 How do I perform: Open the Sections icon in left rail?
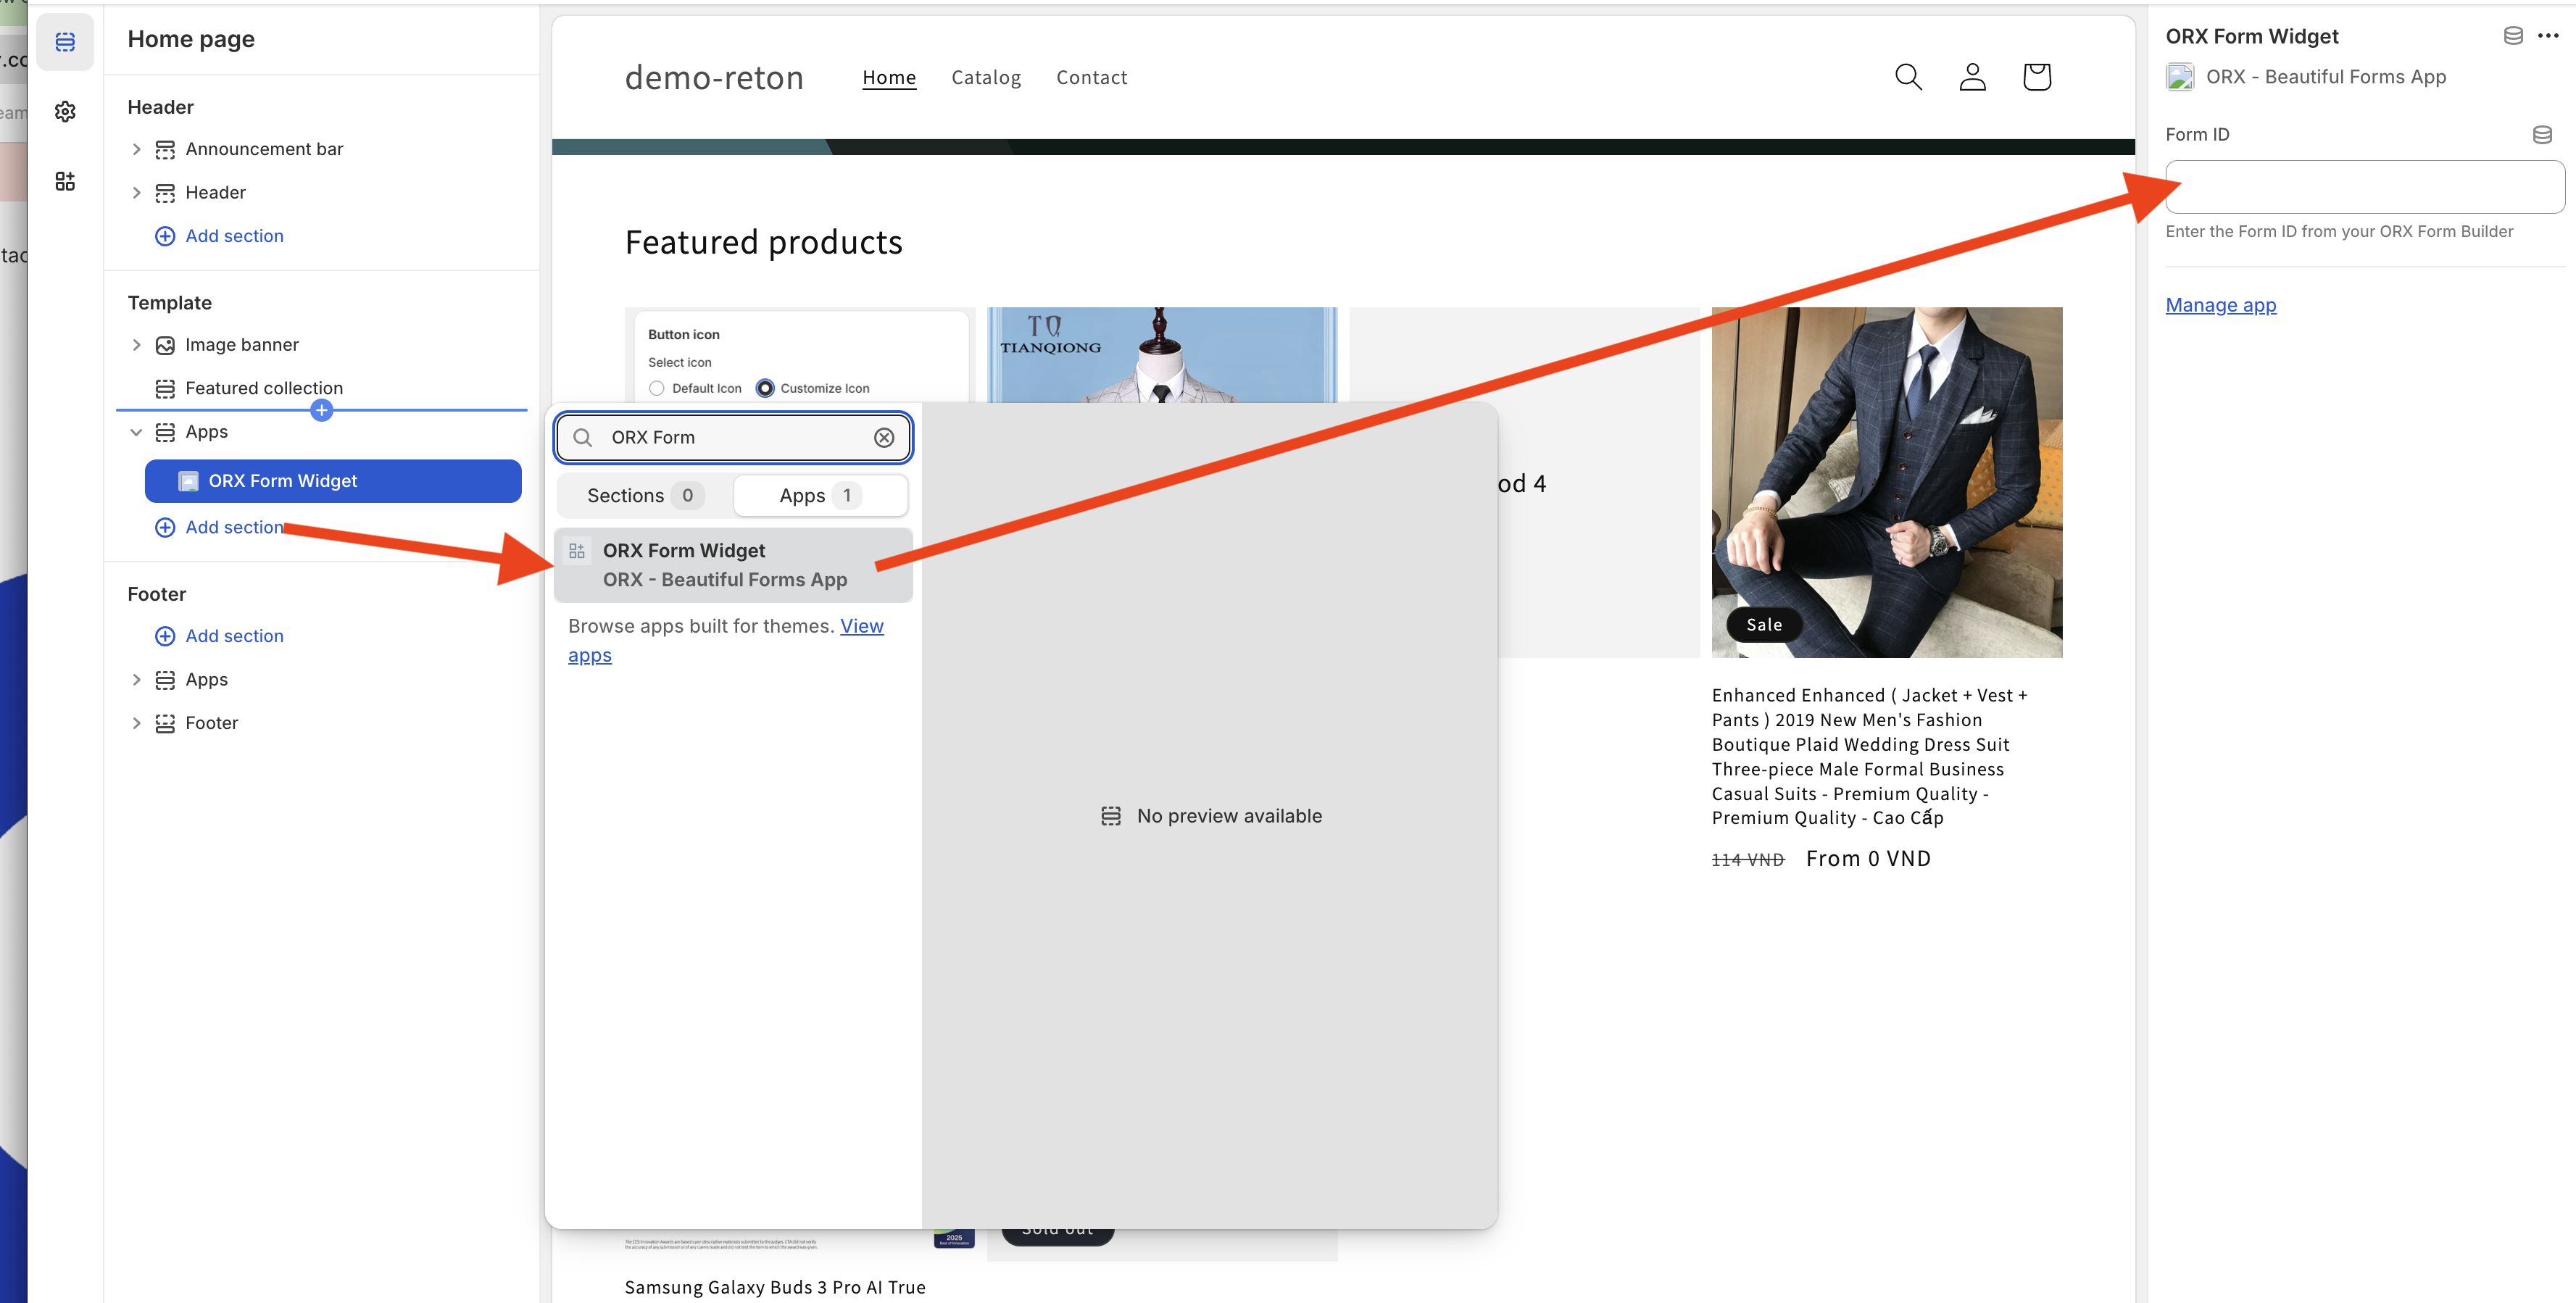point(65,42)
